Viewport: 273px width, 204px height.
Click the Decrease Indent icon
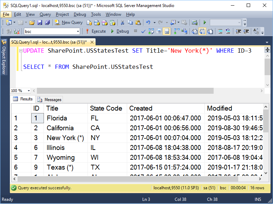tap(238, 31)
